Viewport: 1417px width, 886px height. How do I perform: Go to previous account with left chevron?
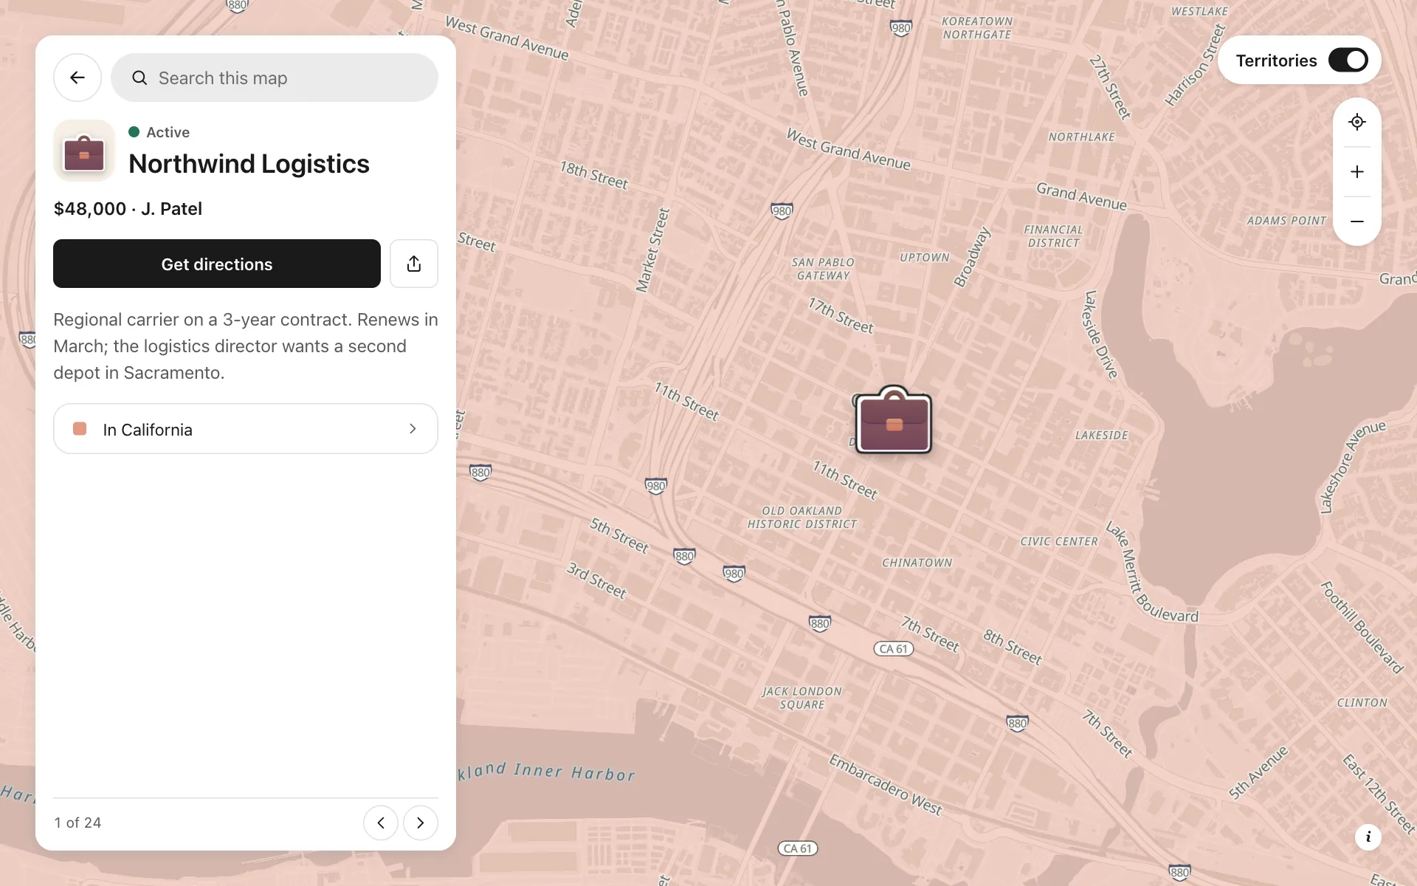click(381, 823)
